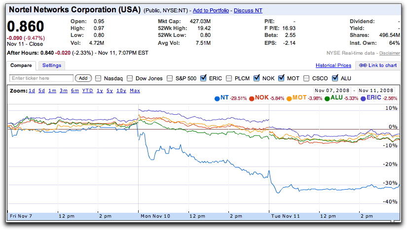407x230 pixels.
Task: Tick the PLCM comparison checkbox
Action: click(229, 78)
